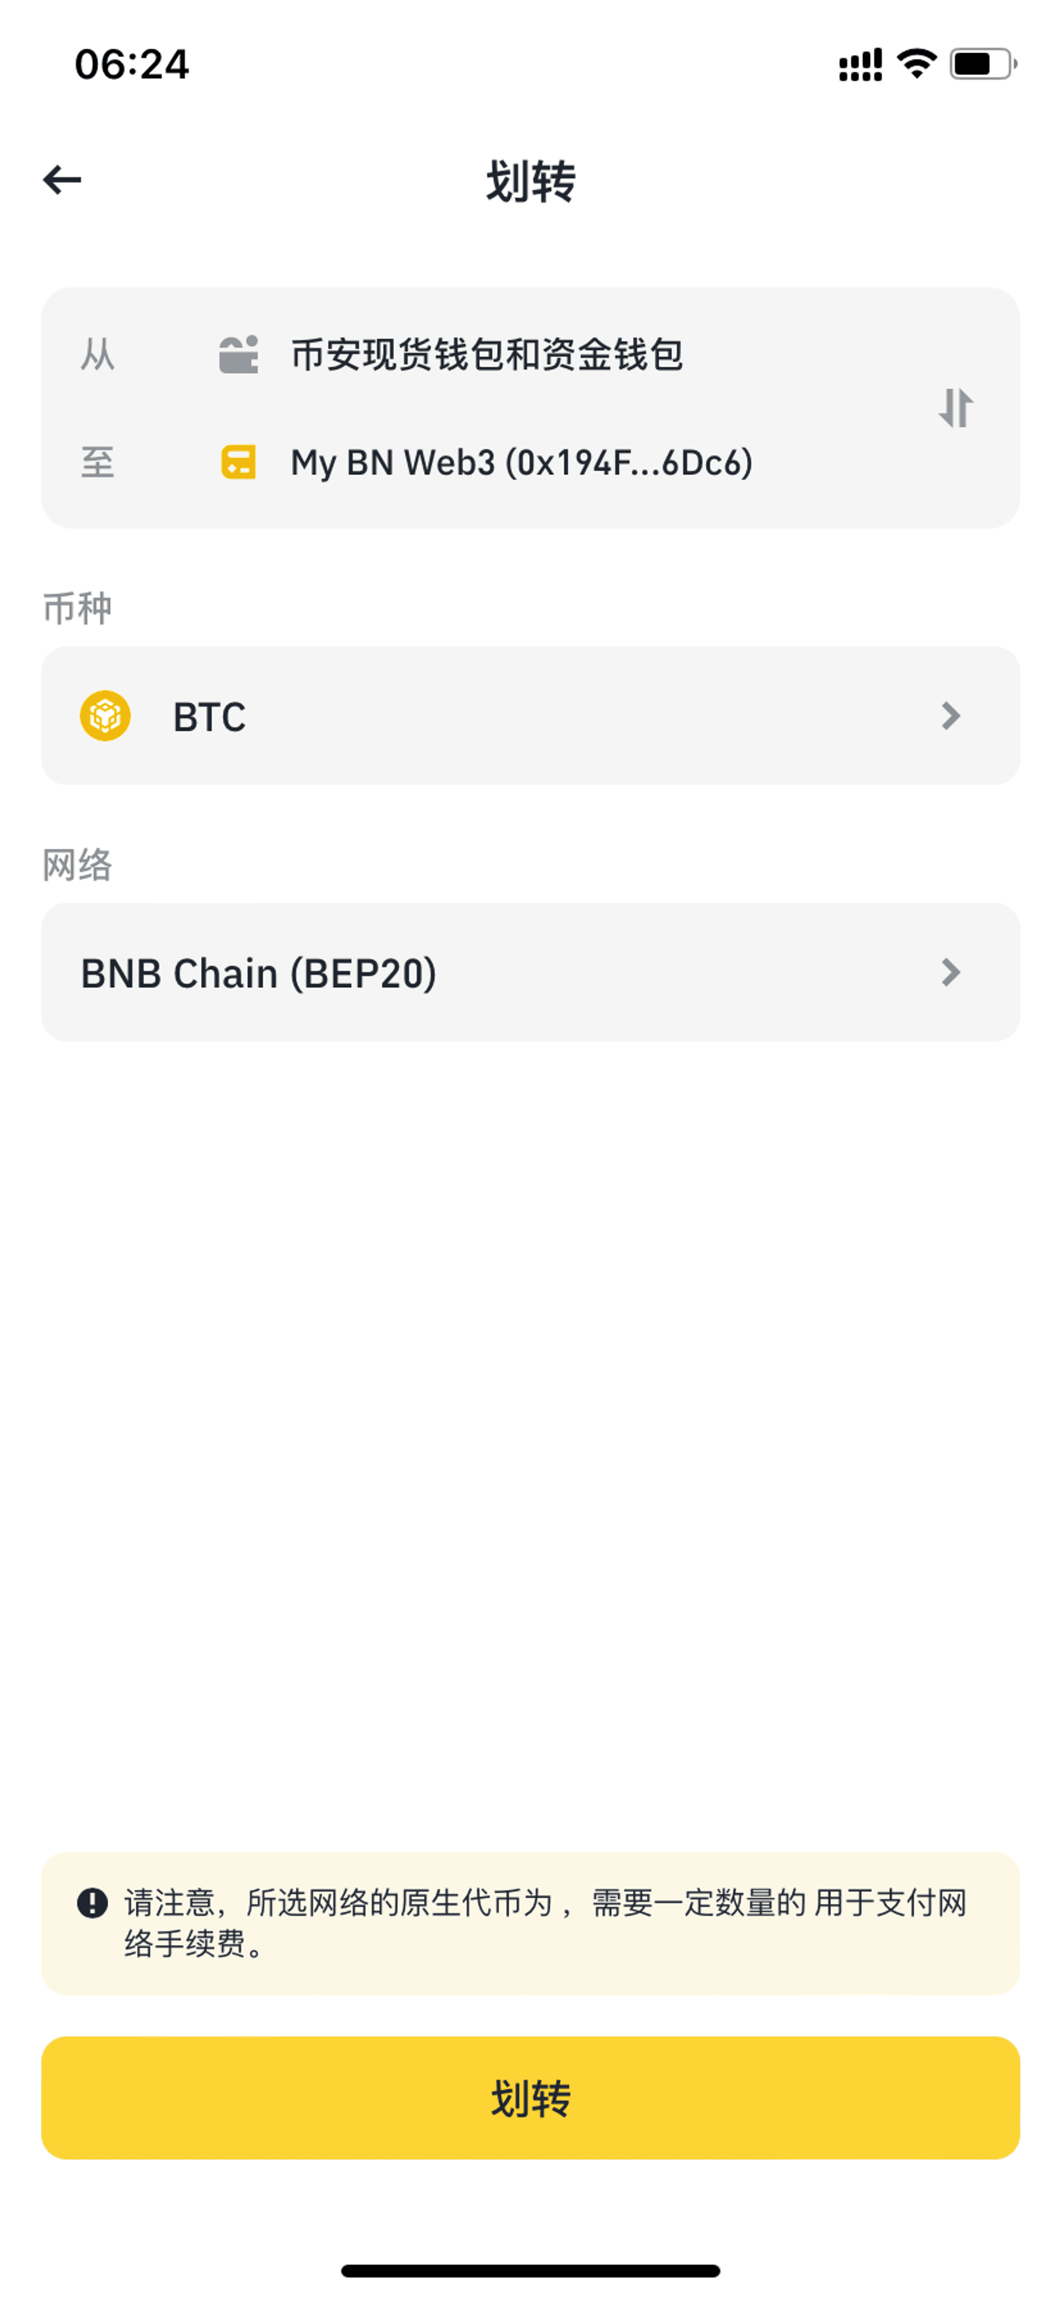Screen dimensions: 1061x2298
Task: Tap the back arrow icon
Action: point(63,180)
